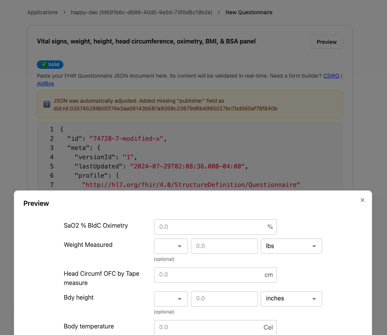Open the CSIRO form builder link

click(331, 76)
